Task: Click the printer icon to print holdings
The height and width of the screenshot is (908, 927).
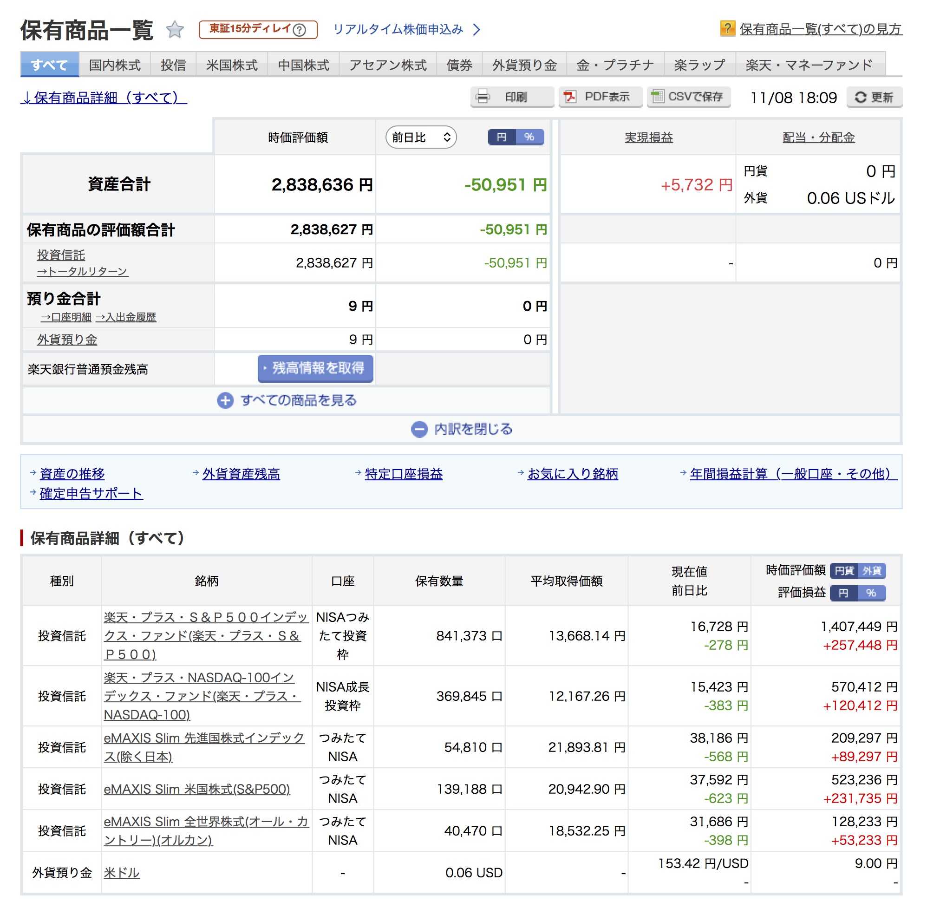Action: point(483,97)
